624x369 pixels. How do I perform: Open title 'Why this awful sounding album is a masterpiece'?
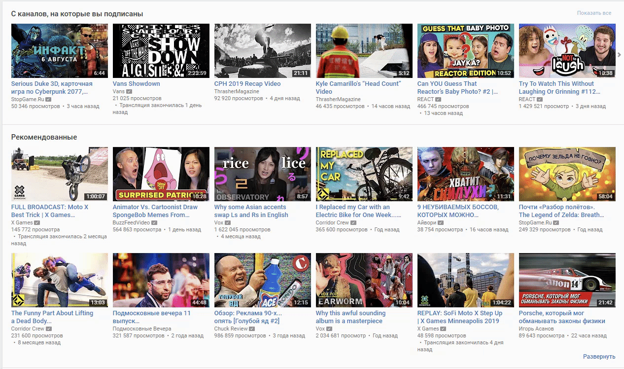351,317
